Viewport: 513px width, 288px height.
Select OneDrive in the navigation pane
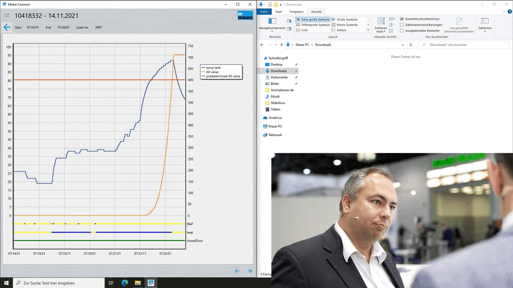click(x=275, y=118)
